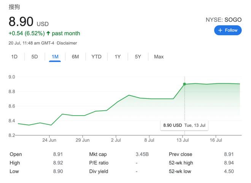Click the green data point on chart
This screenshot has width=251, height=183.
(184, 84)
